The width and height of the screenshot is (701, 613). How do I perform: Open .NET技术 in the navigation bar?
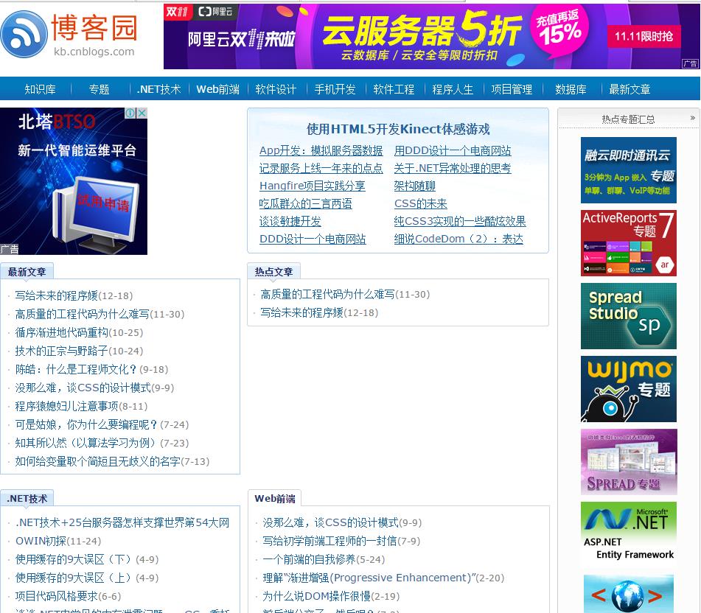tap(158, 89)
